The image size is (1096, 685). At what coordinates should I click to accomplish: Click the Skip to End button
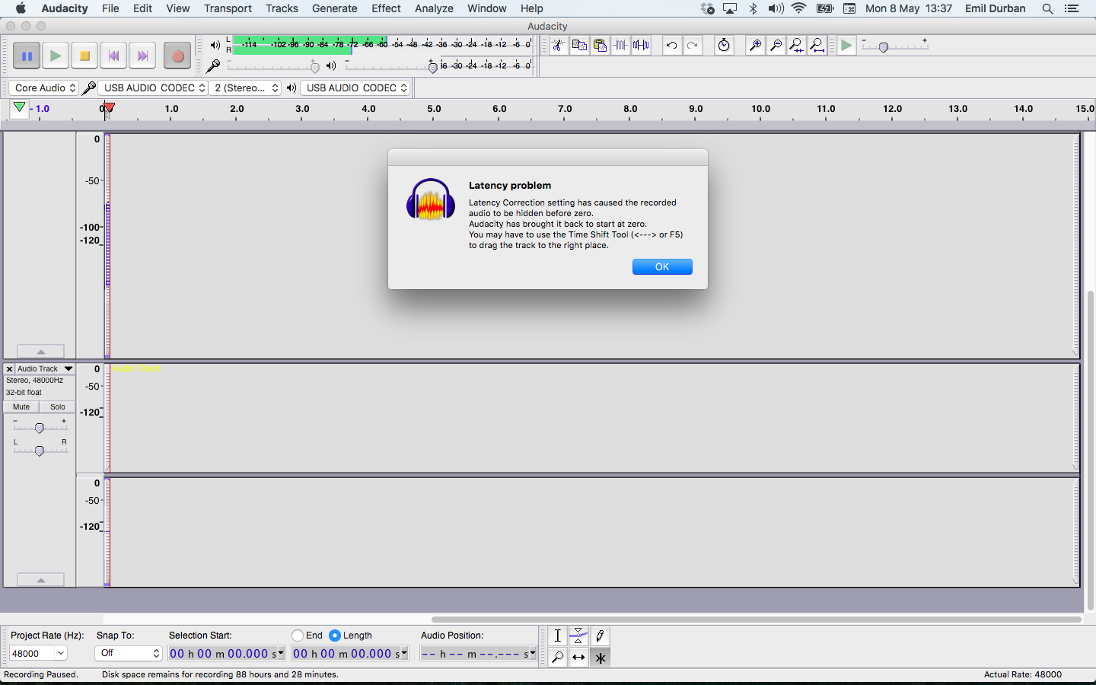coord(142,56)
